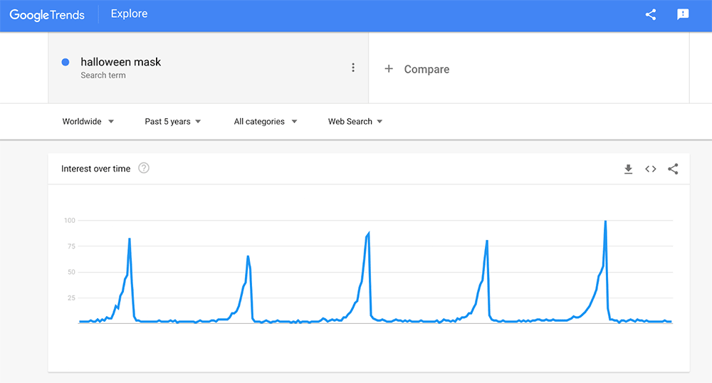Click the plus icon beside Compare
Viewport: 712px width, 383px height.
click(389, 69)
